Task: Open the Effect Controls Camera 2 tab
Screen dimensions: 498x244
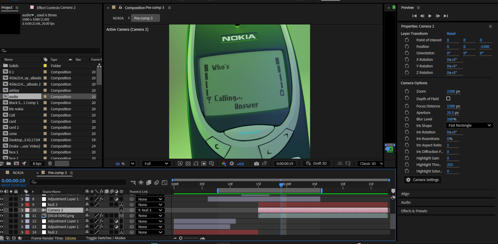Action: click(x=56, y=8)
